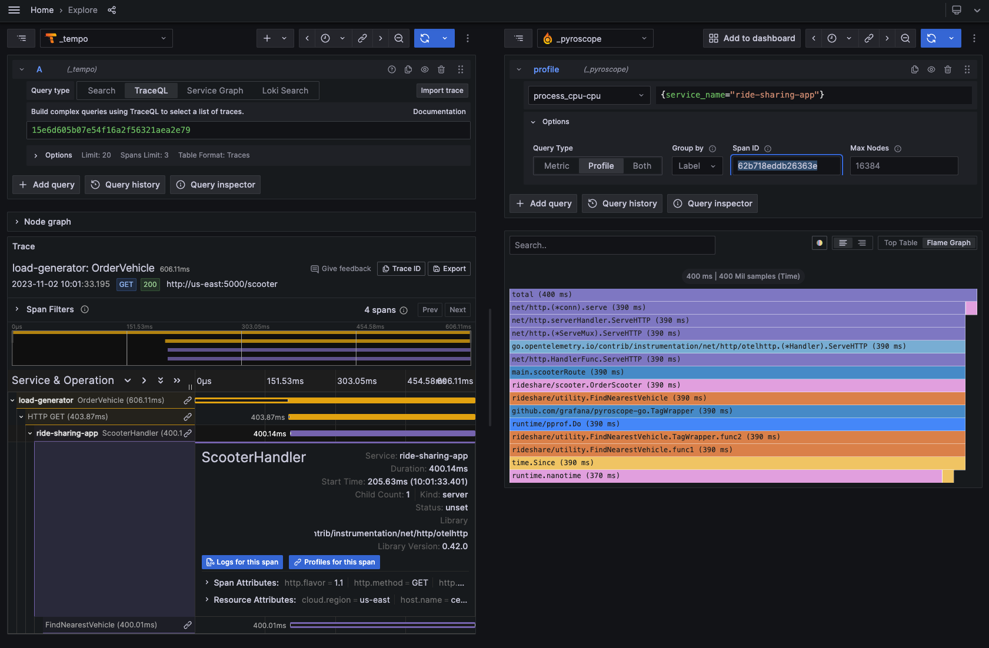Viewport: 989px width, 648px height.
Task: Select the Loki Search tab
Action: 285,91
